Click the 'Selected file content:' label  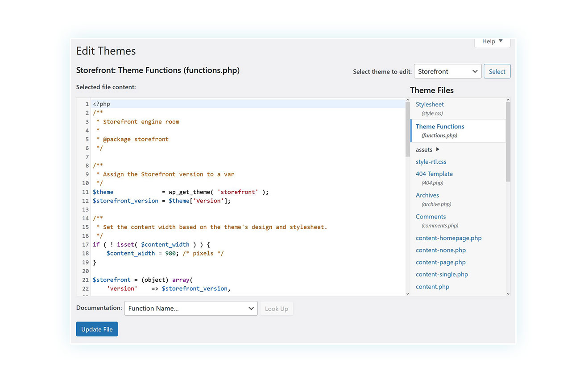106,87
